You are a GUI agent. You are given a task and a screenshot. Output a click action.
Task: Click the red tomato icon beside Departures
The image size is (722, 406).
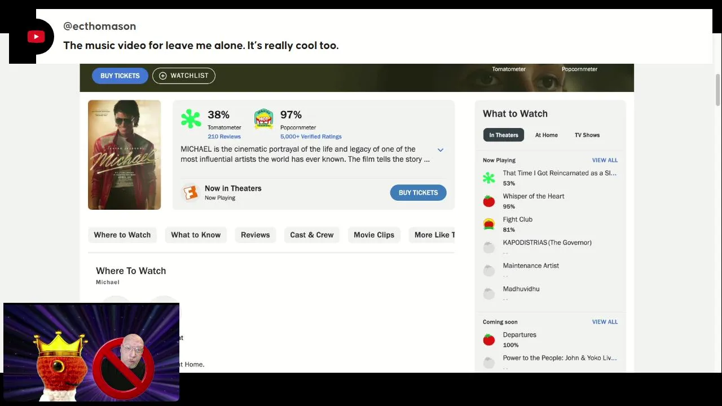(489, 339)
